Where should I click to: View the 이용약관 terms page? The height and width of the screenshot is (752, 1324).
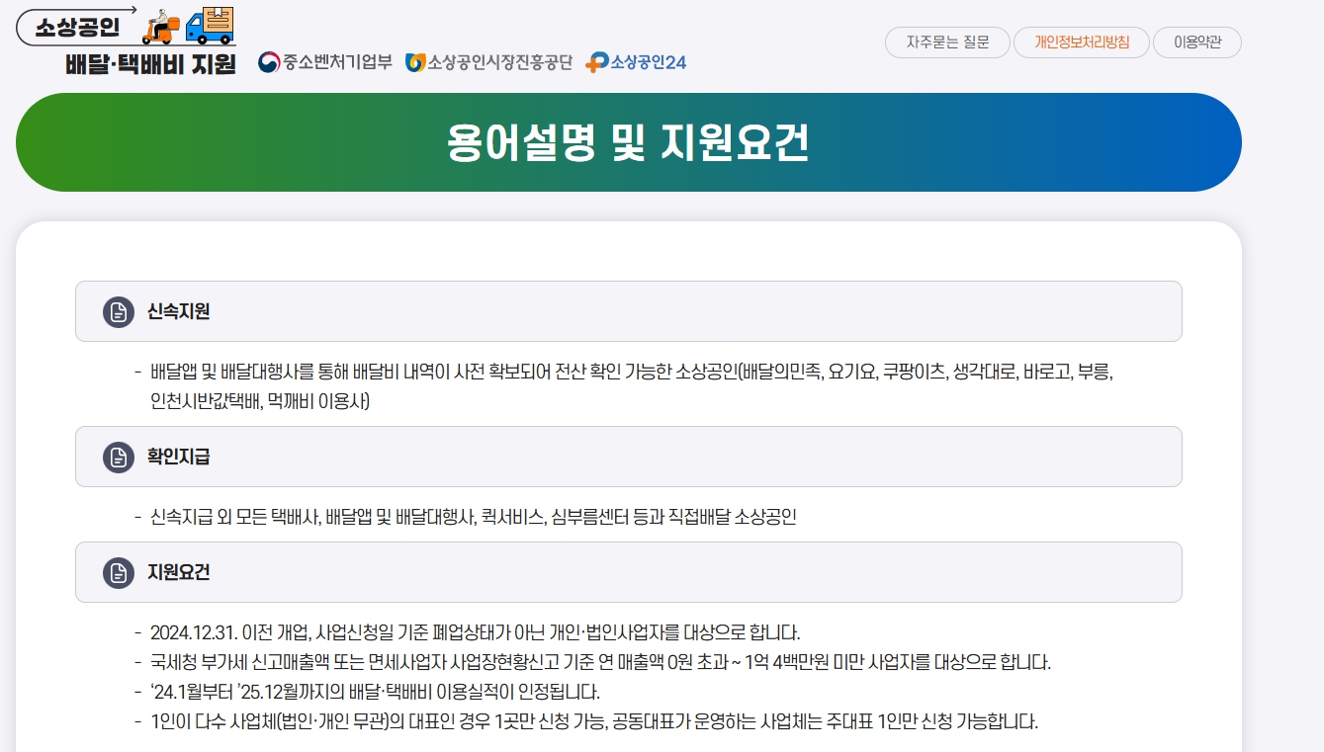(x=1196, y=42)
